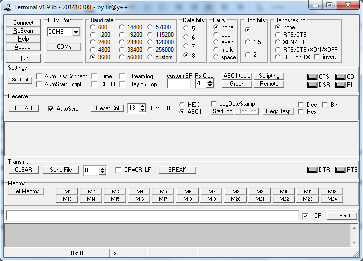Screen dimensions: 363x261
Task: Click Send File in Transmit
Action: coord(61,170)
